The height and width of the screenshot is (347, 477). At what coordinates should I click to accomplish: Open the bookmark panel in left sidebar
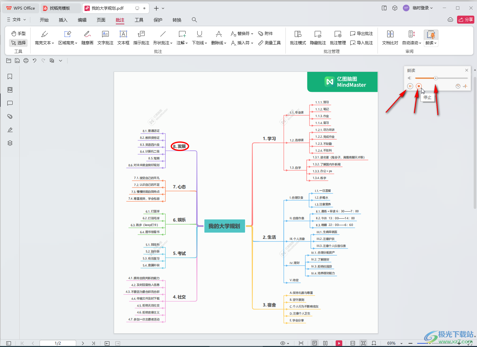click(10, 77)
